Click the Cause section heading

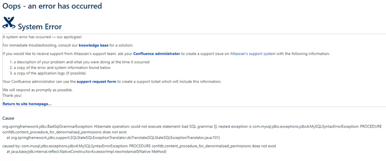[9, 118]
